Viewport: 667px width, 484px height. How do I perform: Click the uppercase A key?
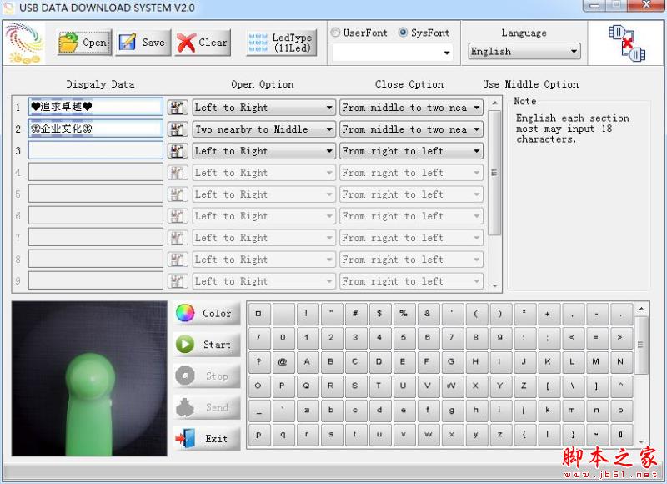307,362
